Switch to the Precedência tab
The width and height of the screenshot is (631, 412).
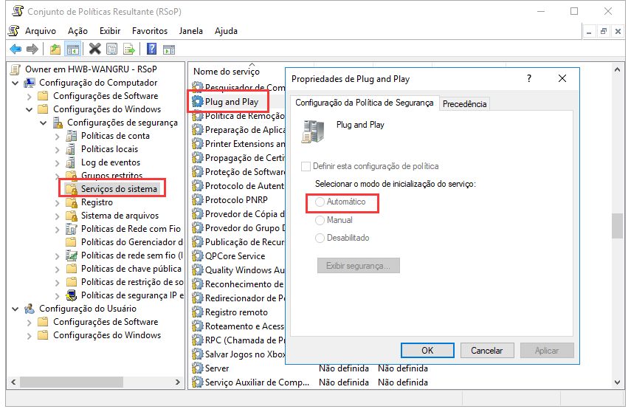click(x=464, y=104)
